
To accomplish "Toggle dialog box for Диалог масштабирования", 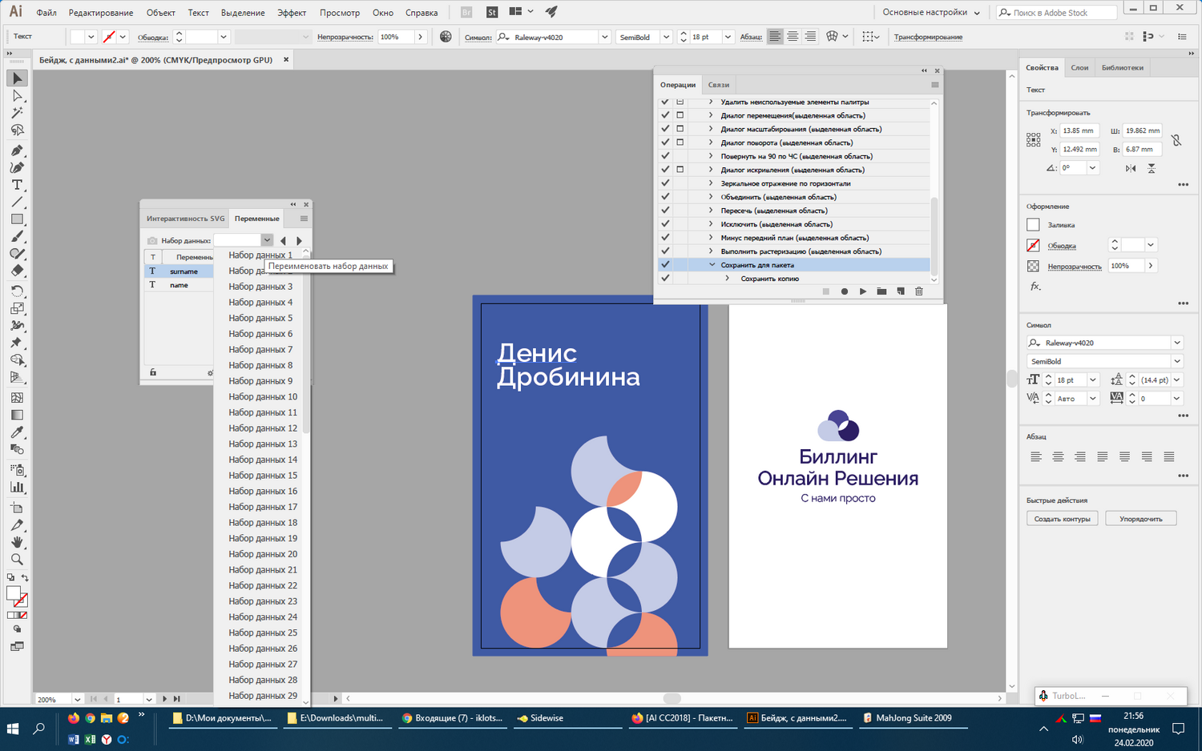I will pyautogui.click(x=680, y=129).
